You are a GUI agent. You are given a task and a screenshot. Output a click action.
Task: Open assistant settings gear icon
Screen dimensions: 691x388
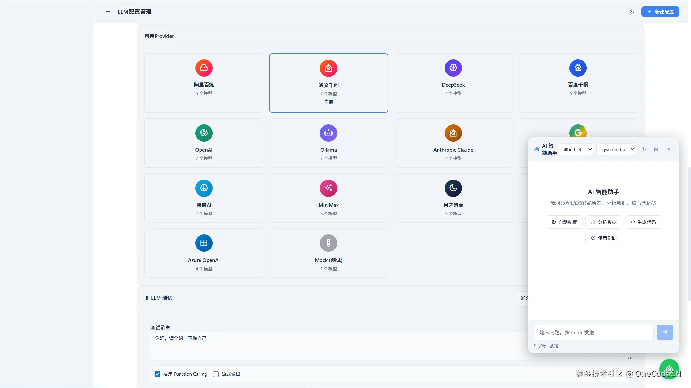643,149
